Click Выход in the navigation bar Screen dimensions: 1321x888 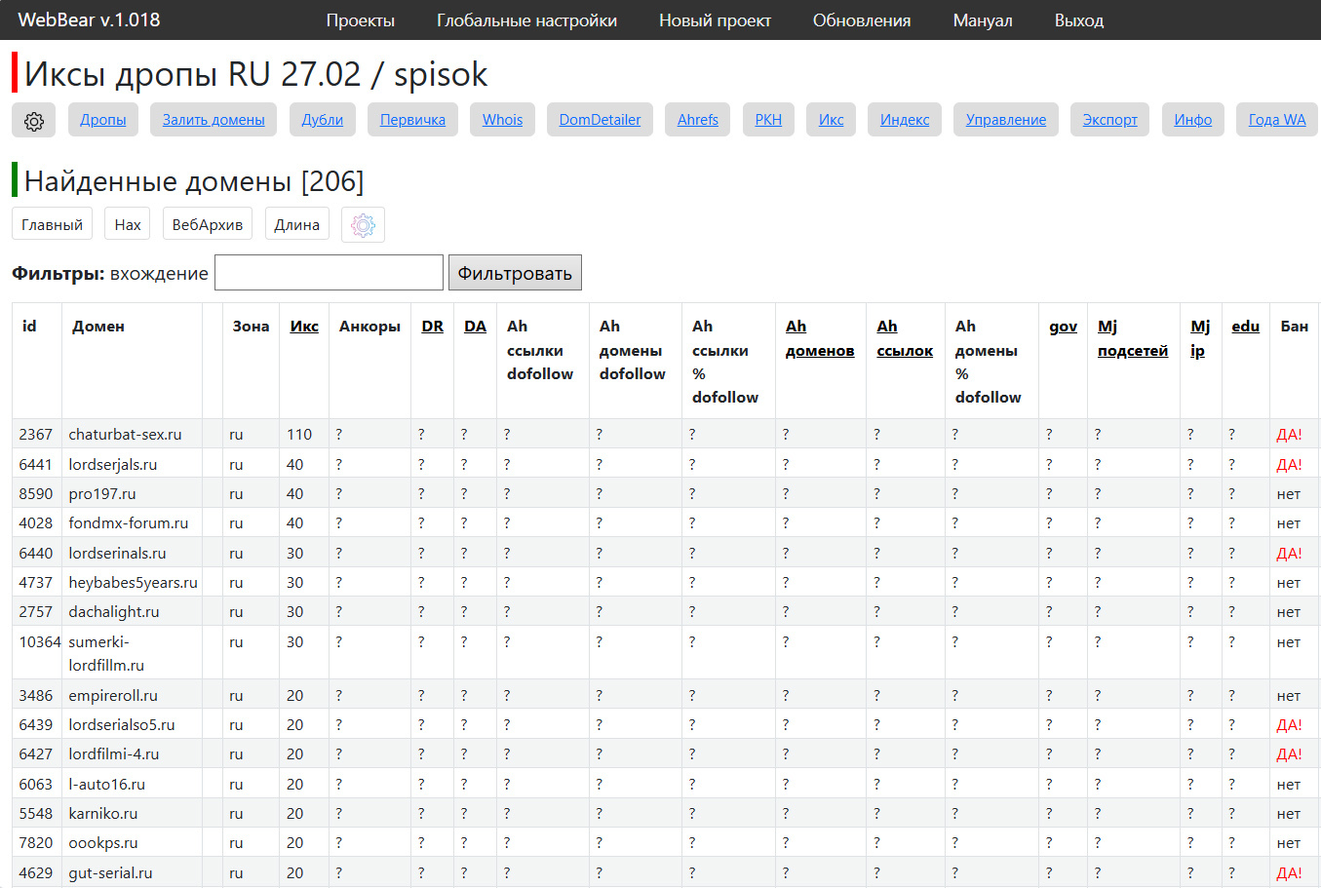1078,20
